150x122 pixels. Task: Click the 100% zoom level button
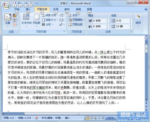(x=110, y=118)
